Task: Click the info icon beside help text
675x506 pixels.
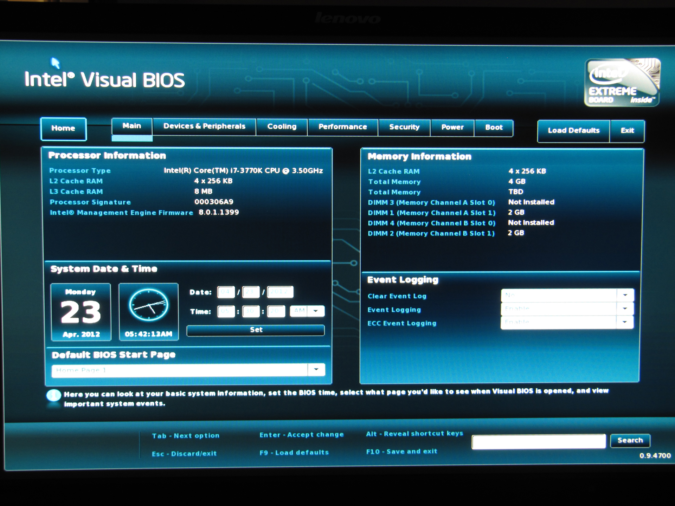Action: (x=53, y=396)
